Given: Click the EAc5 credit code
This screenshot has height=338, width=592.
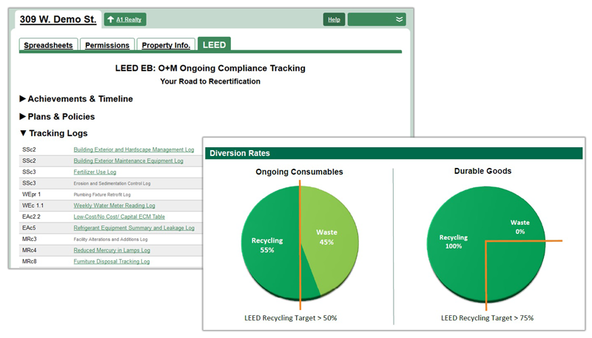Looking at the screenshot, I should 29,228.
